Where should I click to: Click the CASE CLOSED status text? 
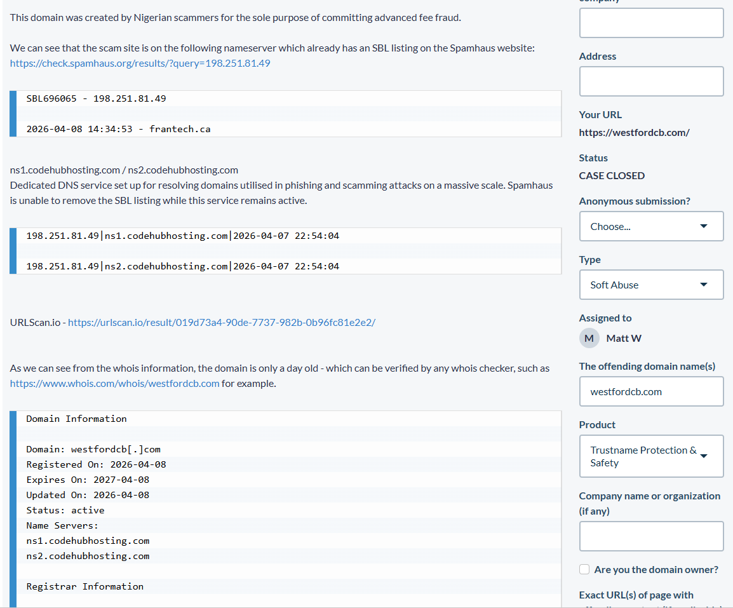[x=612, y=176]
